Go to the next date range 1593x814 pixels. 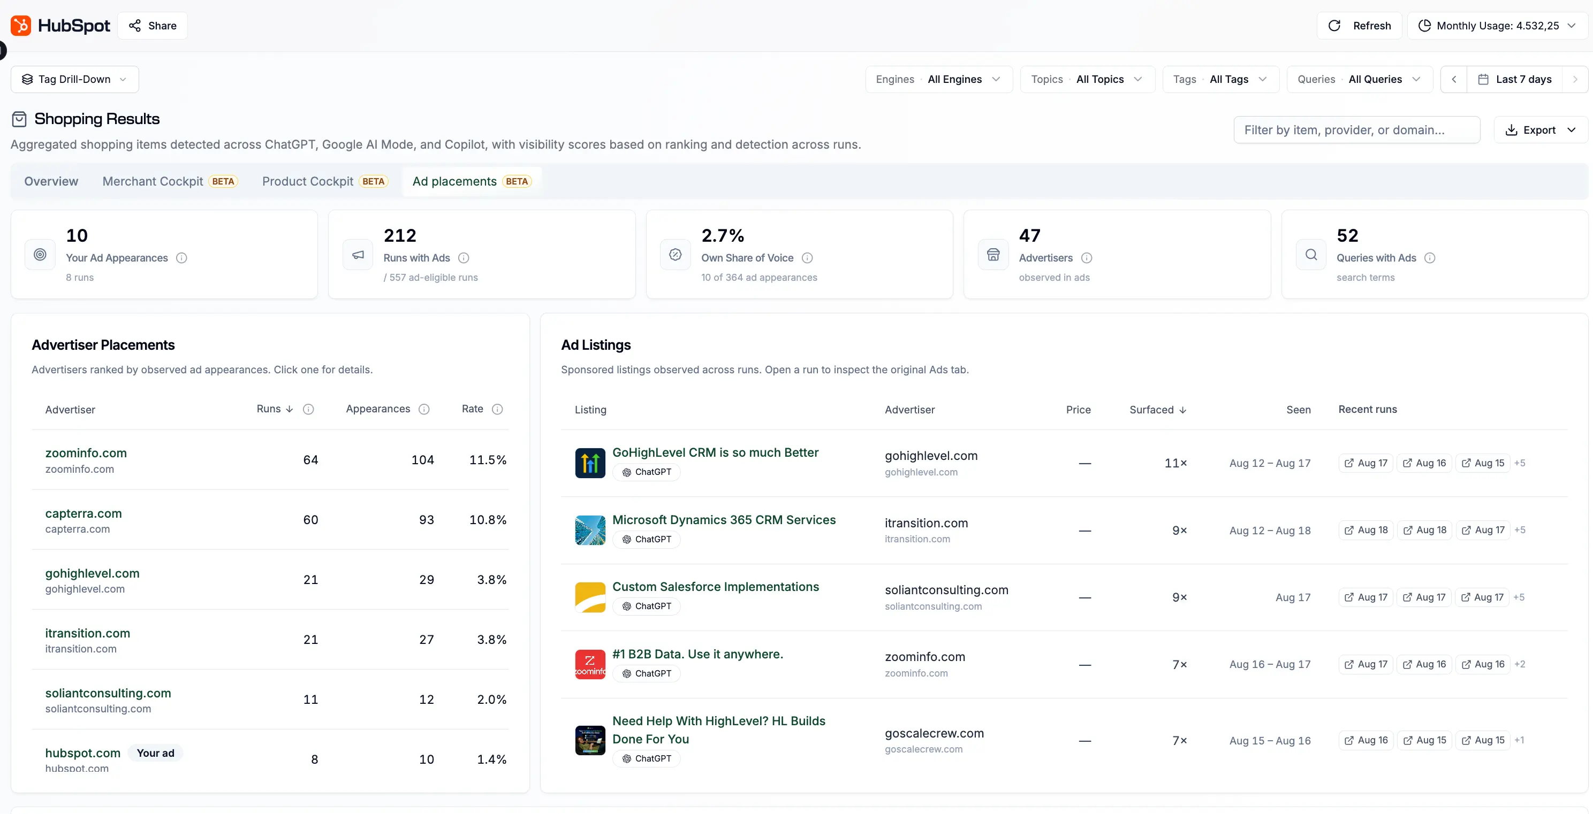pos(1575,79)
